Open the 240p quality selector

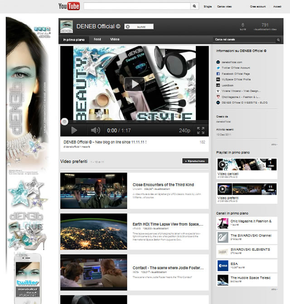(x=184, y=130)
